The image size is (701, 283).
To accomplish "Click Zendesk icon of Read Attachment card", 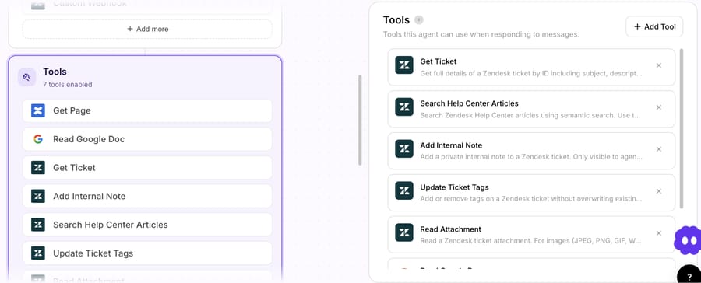I will (x=404, y=233).
